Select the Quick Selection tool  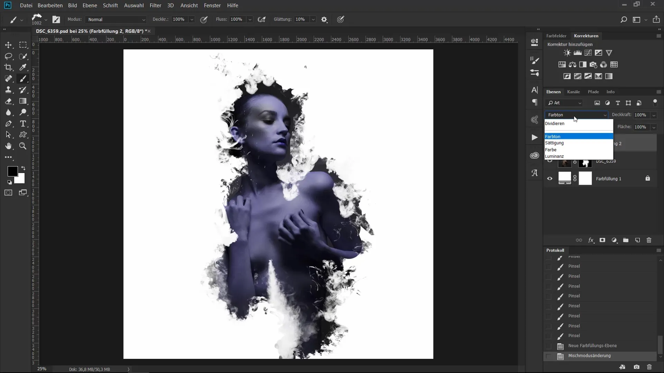point(23,56)
